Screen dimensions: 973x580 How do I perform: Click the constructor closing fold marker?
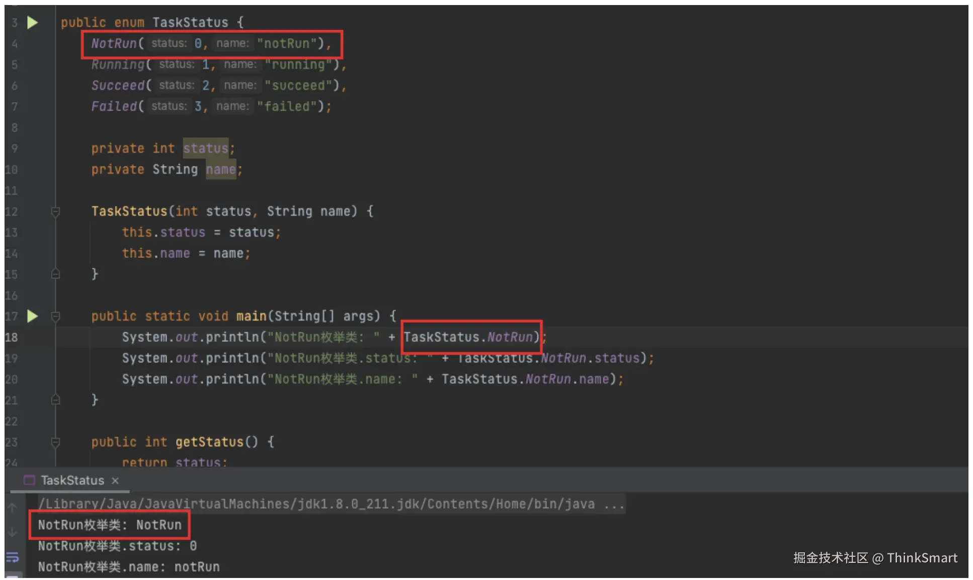pyautogui.click(x=56, y=274)
